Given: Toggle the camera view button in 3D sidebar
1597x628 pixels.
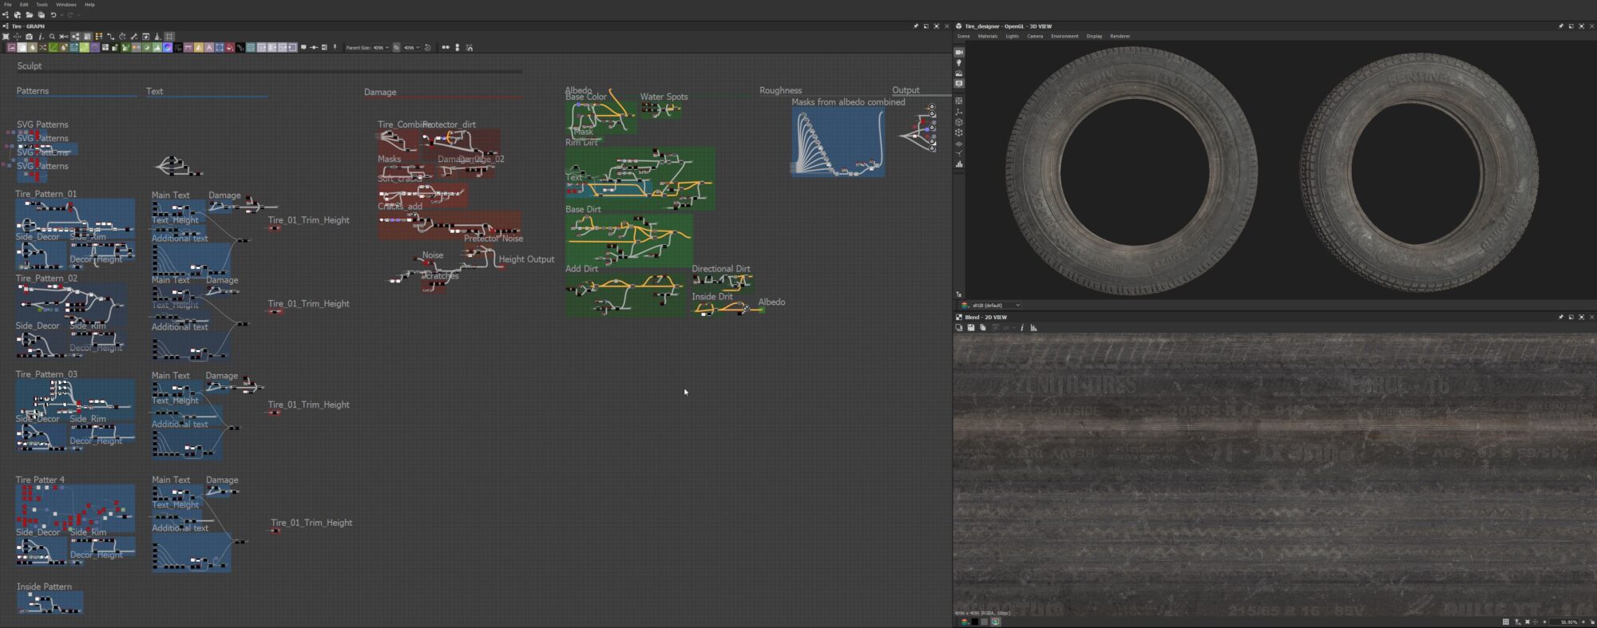Looking at the screenshot, I should (x=959, y=52).
